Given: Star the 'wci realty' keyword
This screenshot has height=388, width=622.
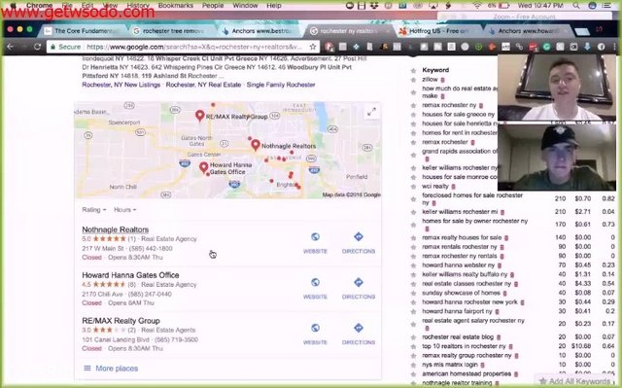Looking at the screenshot, I should click(x=413, y=187).
